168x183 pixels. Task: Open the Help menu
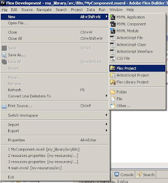(x=130, y=10)
